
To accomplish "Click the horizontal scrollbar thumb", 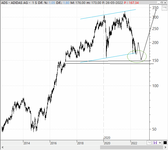I will pos(131,147).
